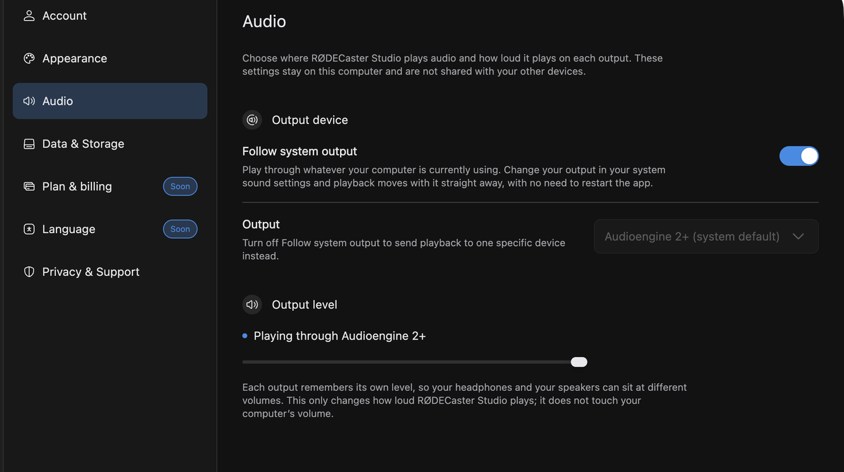Click the 'Play through whatever your computer' description
Viewport: 844px width, 472px height.
click(454, 177)
